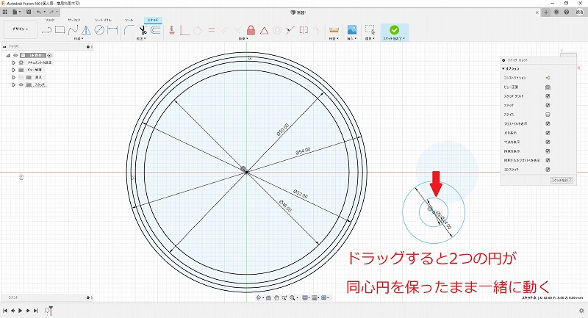Open the Constraints group dropdown menu
This screenshot has width=588, height=318.
243,39
